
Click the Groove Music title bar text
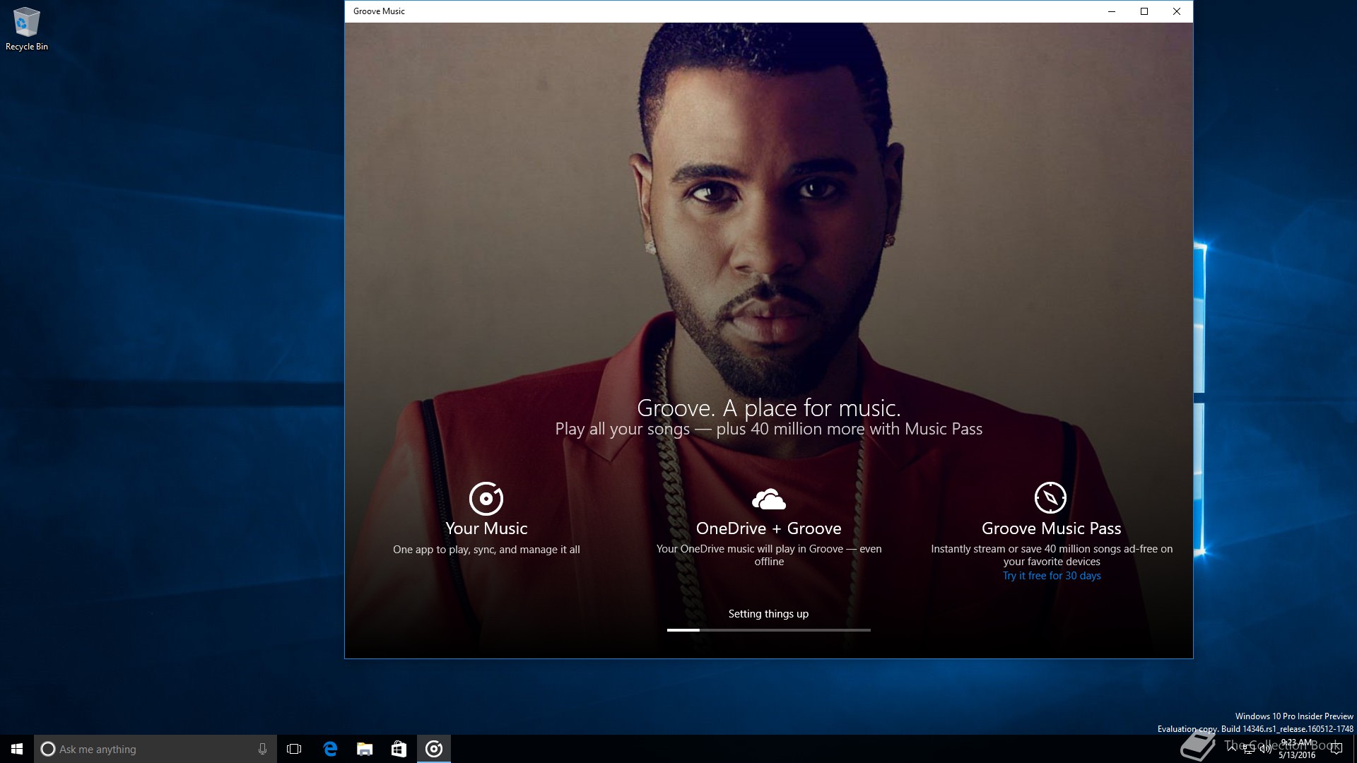[379, 11]
